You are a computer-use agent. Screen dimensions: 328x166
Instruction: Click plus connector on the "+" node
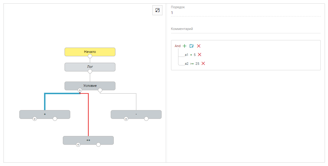click(x=35, y=119)
